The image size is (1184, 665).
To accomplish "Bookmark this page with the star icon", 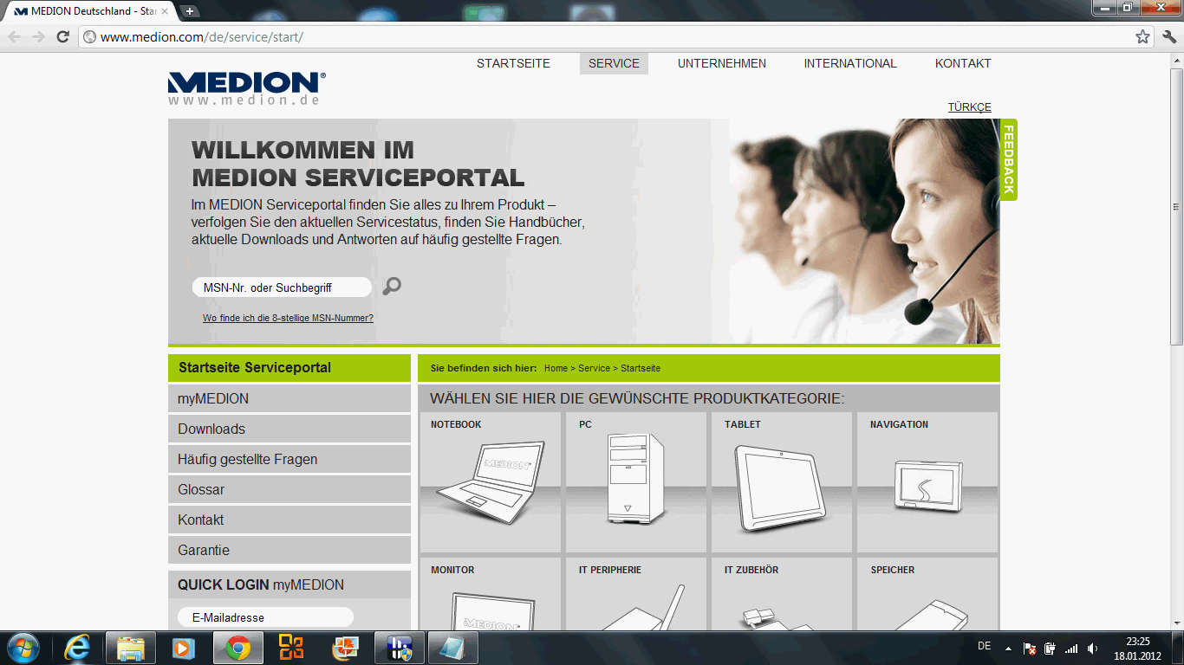I will [1142, 36].
